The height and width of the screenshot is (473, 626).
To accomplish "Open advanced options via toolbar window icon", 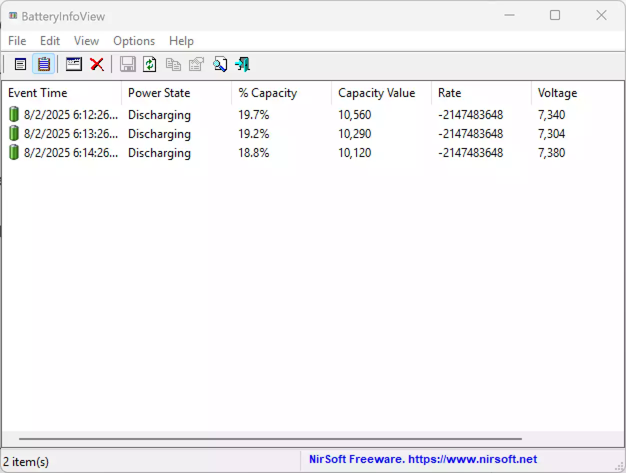I will click(x=73, y=64).
